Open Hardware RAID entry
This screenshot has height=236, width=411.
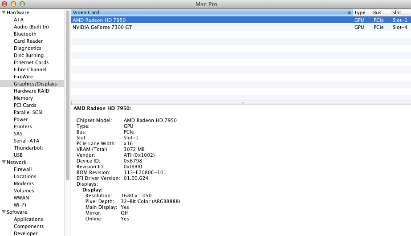[x=32, y=91]
